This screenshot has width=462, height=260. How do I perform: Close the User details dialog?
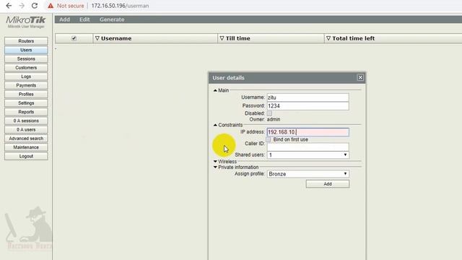[360, 77]
